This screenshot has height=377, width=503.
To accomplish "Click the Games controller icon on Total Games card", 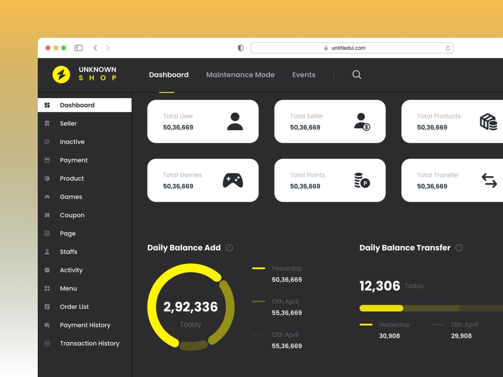I will pos(233,179).
